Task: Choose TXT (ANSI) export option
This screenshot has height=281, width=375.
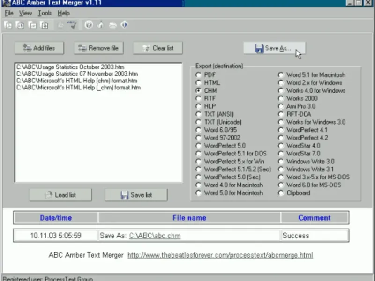Action: point(215,114)
